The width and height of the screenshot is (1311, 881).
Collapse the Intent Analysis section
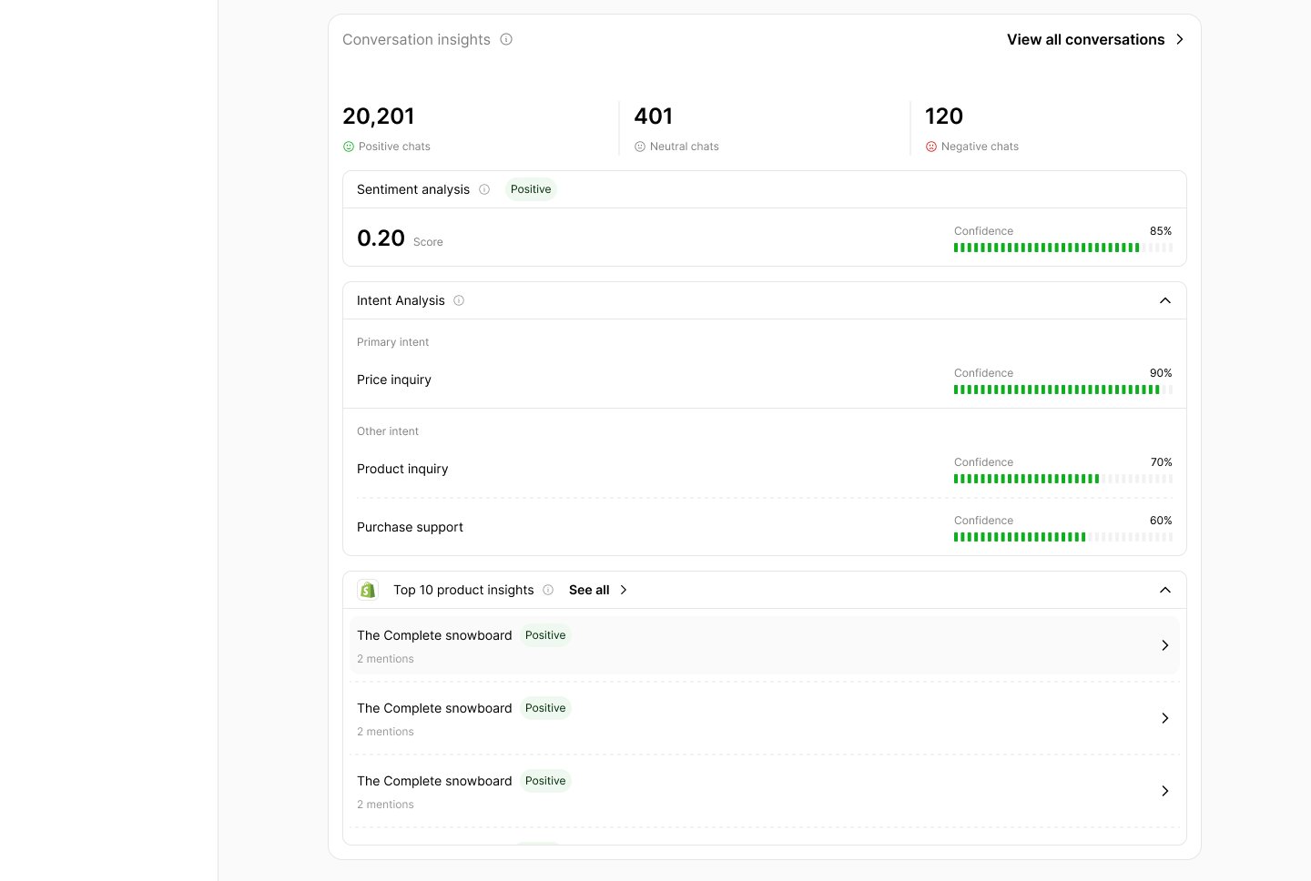1165,300
